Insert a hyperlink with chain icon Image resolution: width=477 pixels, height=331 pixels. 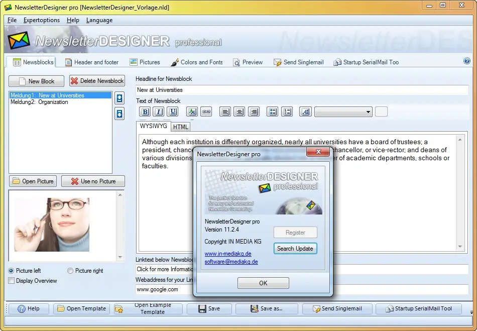click(206, 112)
